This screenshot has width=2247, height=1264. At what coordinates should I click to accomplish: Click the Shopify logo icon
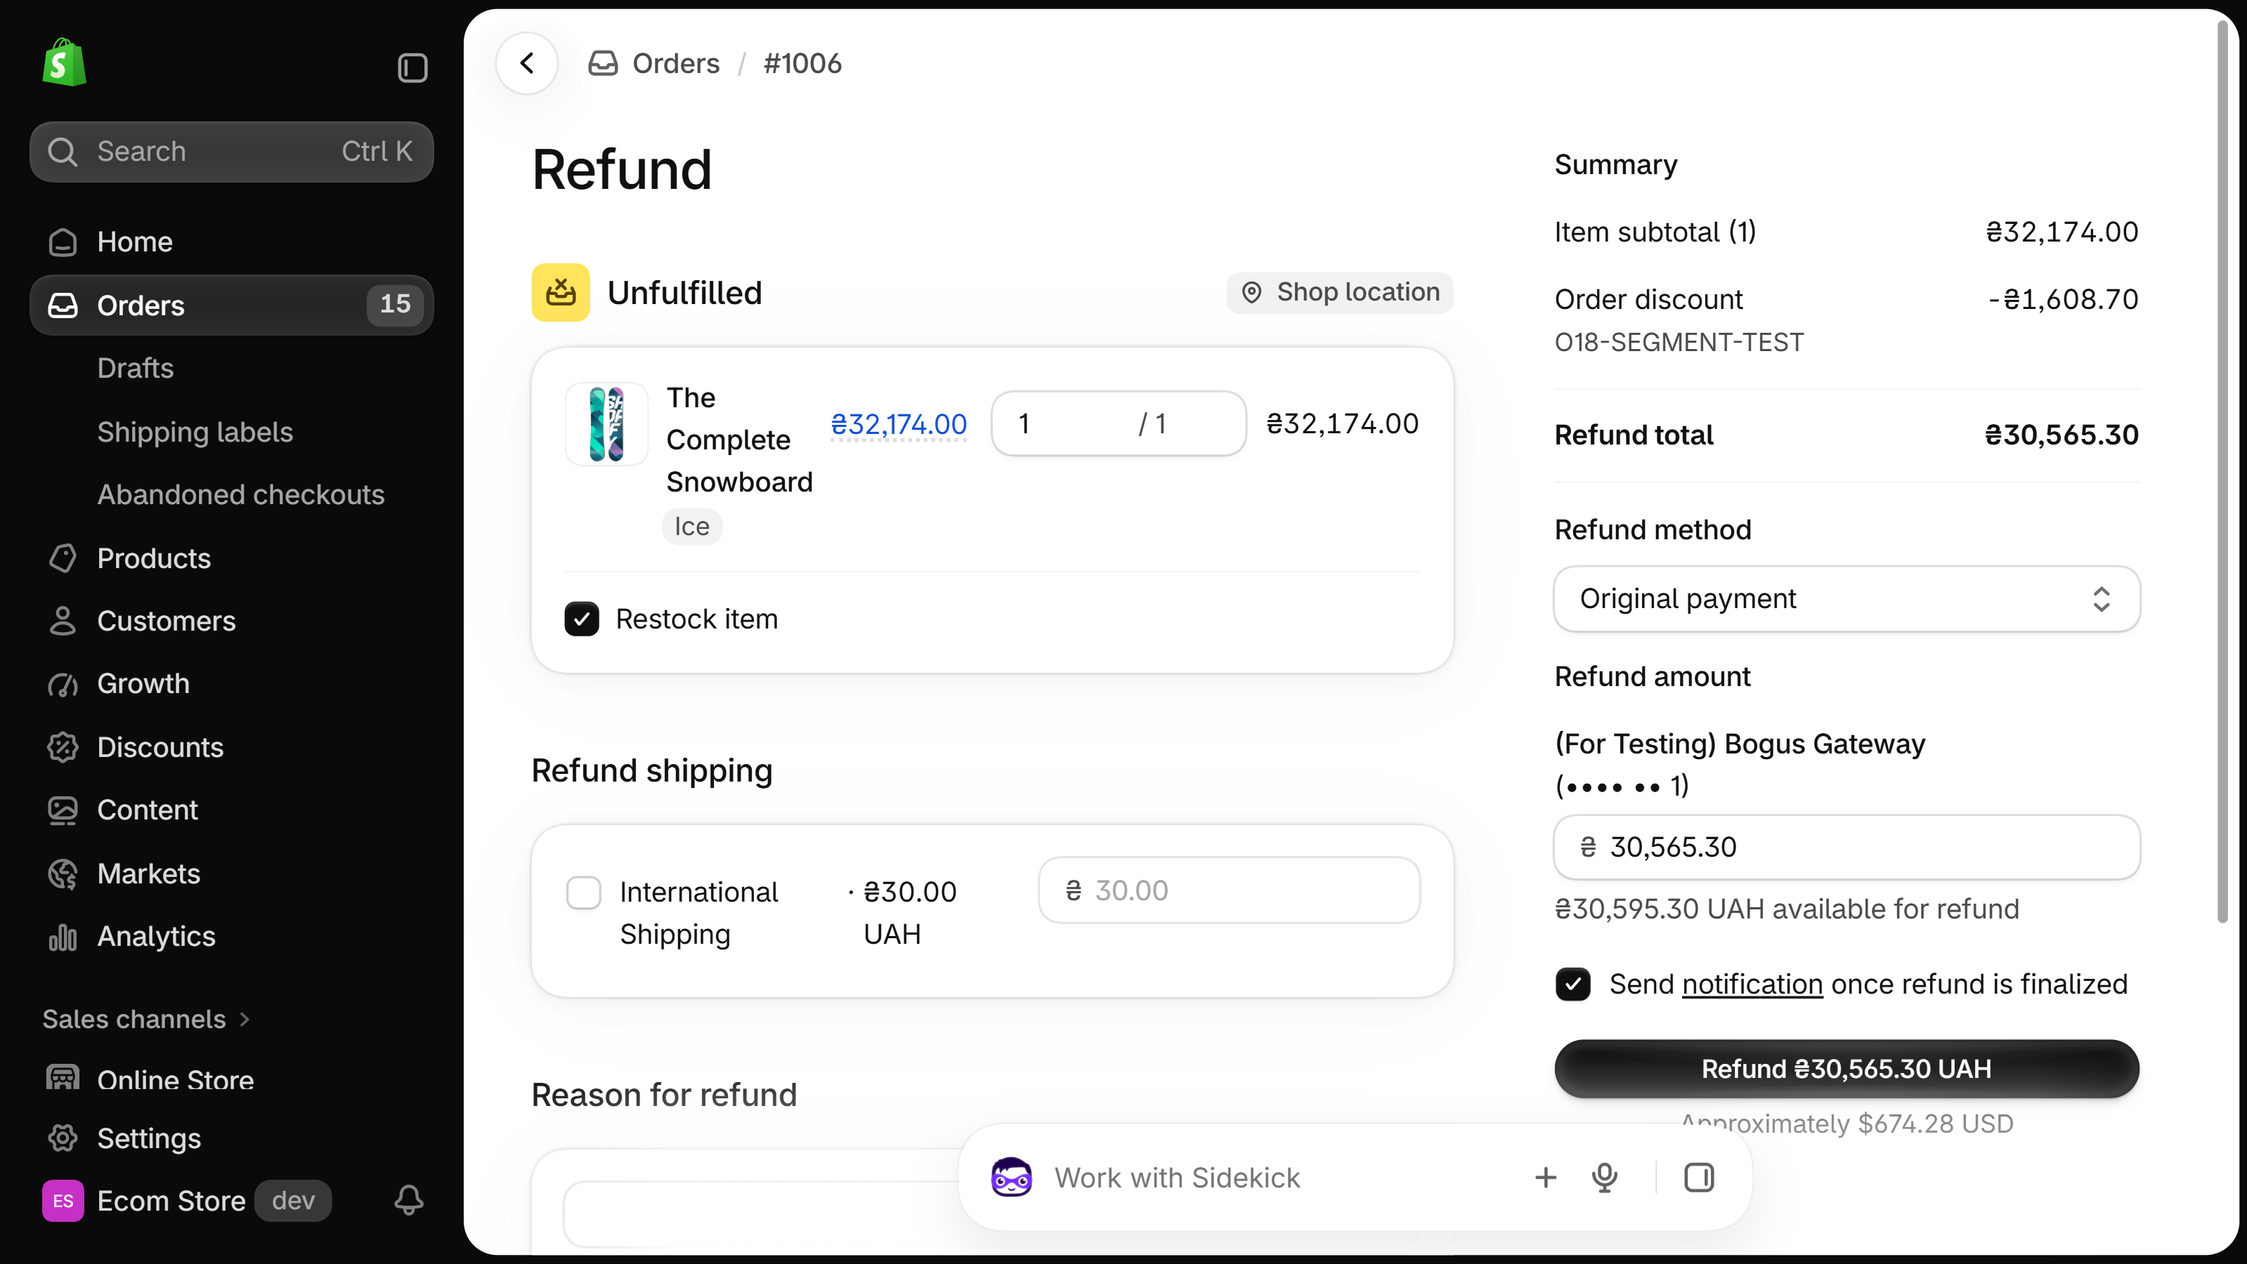[x=64, y=62]
